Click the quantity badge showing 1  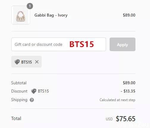click(30, 6)
